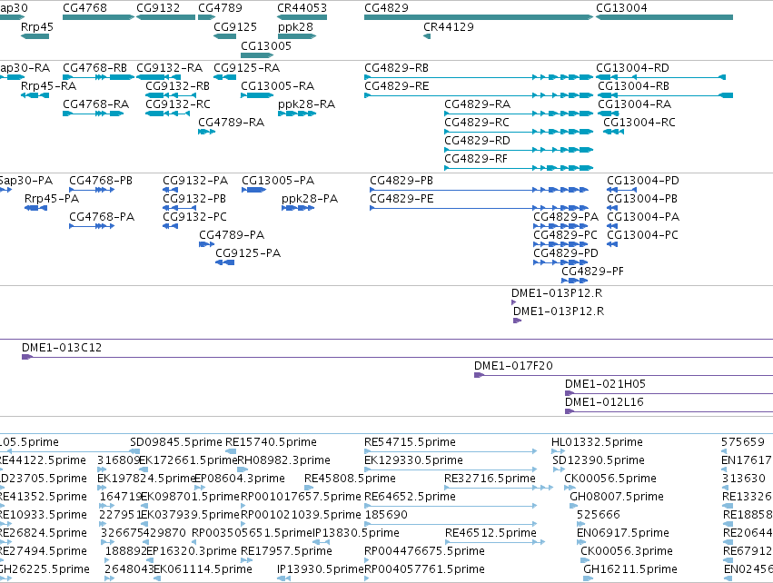Select the CG4768 gene bar
The height and width of the screenshot is (583, 773).
pyautogui.click(x=98, y=17)
